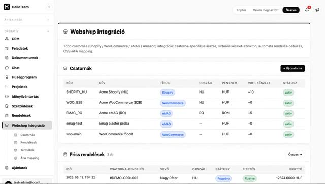Image resolution: width=325 pixels, height=184 pixels.
Task: Open the Összes link in Friss rendelések
Action: (x=295, y=155)
